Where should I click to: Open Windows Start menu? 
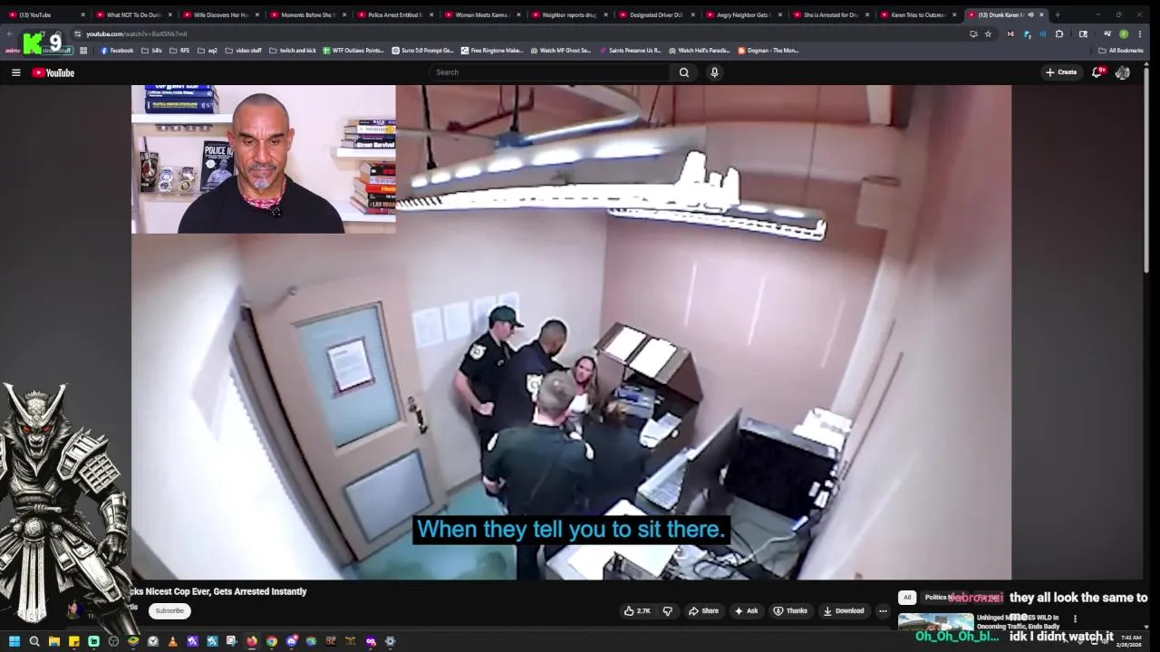(x=14, y=641)
